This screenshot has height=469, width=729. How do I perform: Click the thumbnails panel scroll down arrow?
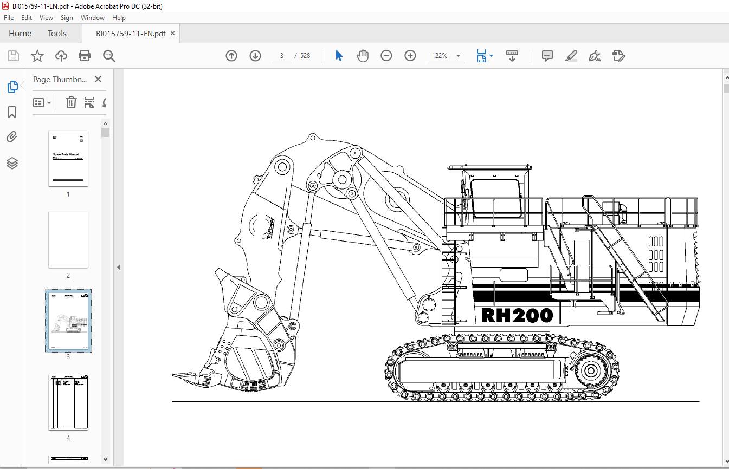pos(106,460)
